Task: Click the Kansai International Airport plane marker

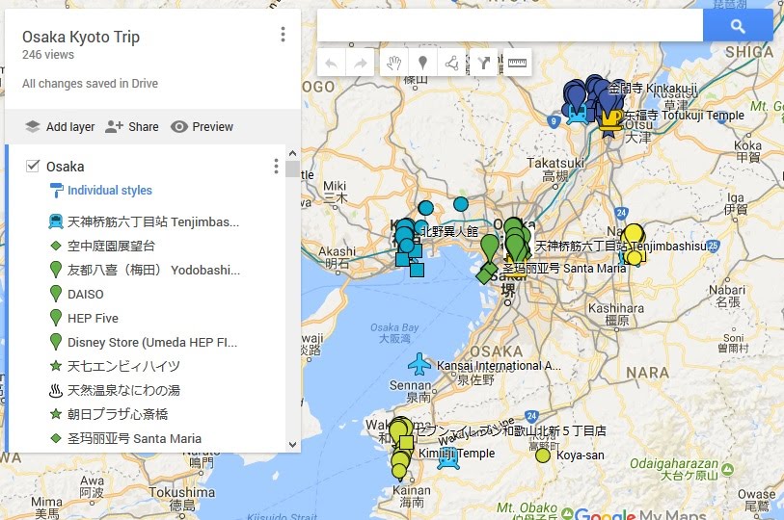Action: tap(419, 364)
